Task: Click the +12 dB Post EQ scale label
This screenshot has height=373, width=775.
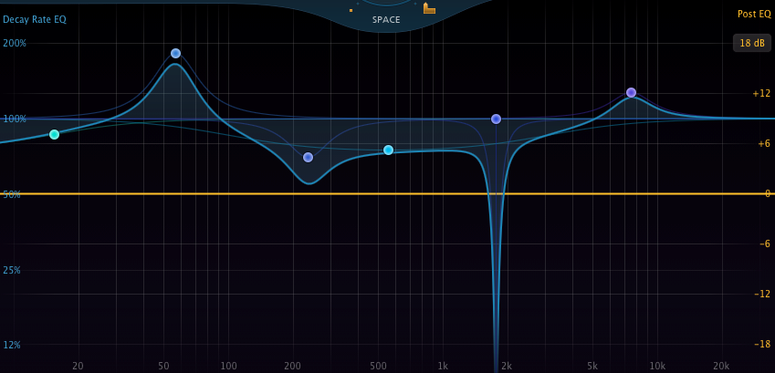Action: click(761, 93)
